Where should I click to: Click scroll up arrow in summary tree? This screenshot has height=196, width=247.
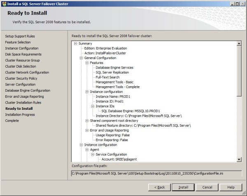point(239,43)
